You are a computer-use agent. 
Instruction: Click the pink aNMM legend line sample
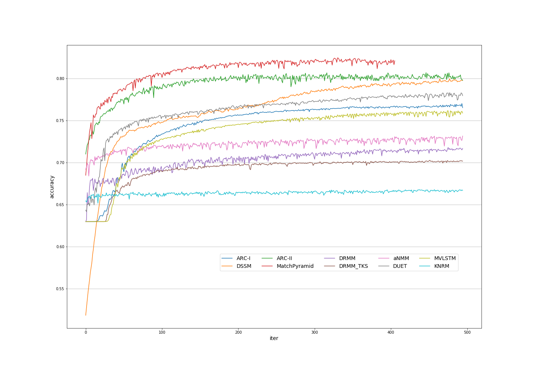(x=384, y=259)
